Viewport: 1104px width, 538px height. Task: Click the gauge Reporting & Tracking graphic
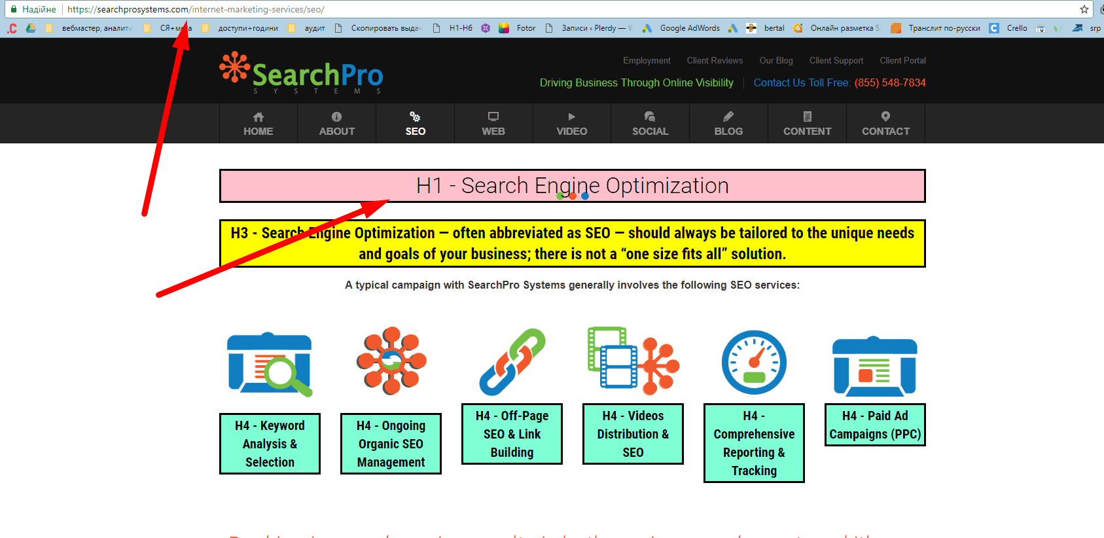coord(754,362)
